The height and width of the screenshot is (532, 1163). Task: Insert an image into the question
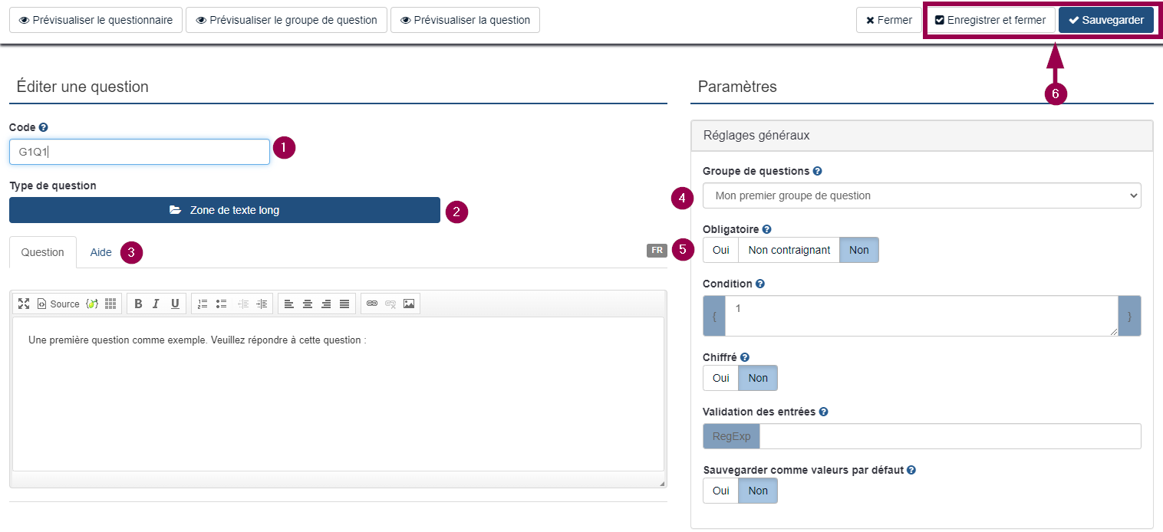tap(409, 304)
